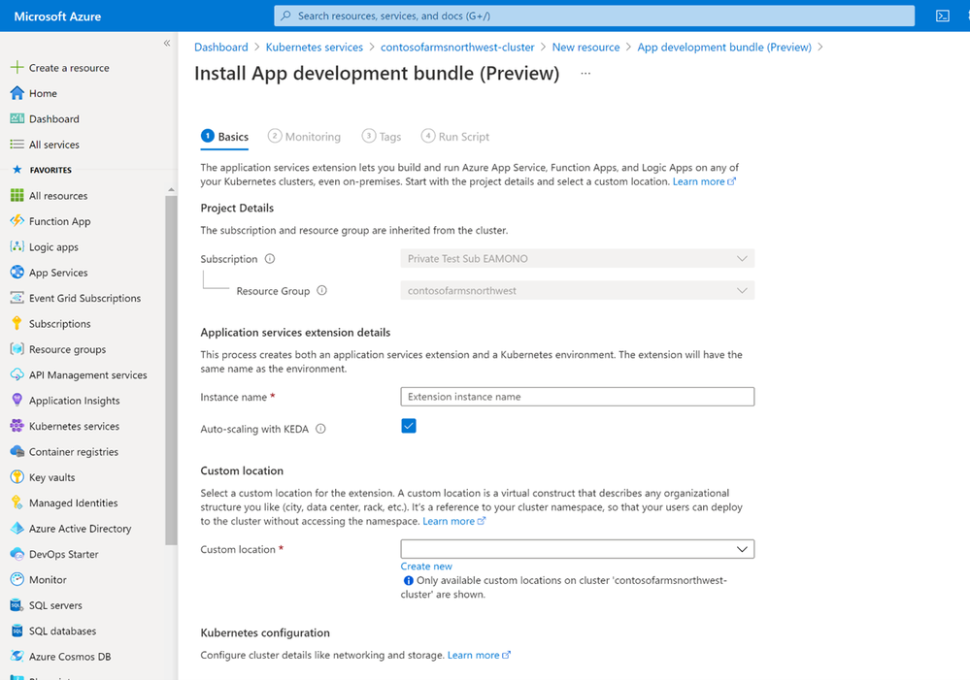This screenshot has width=970, height=680.
Task: Click the All resources grid icon
Action: [17, 195]
